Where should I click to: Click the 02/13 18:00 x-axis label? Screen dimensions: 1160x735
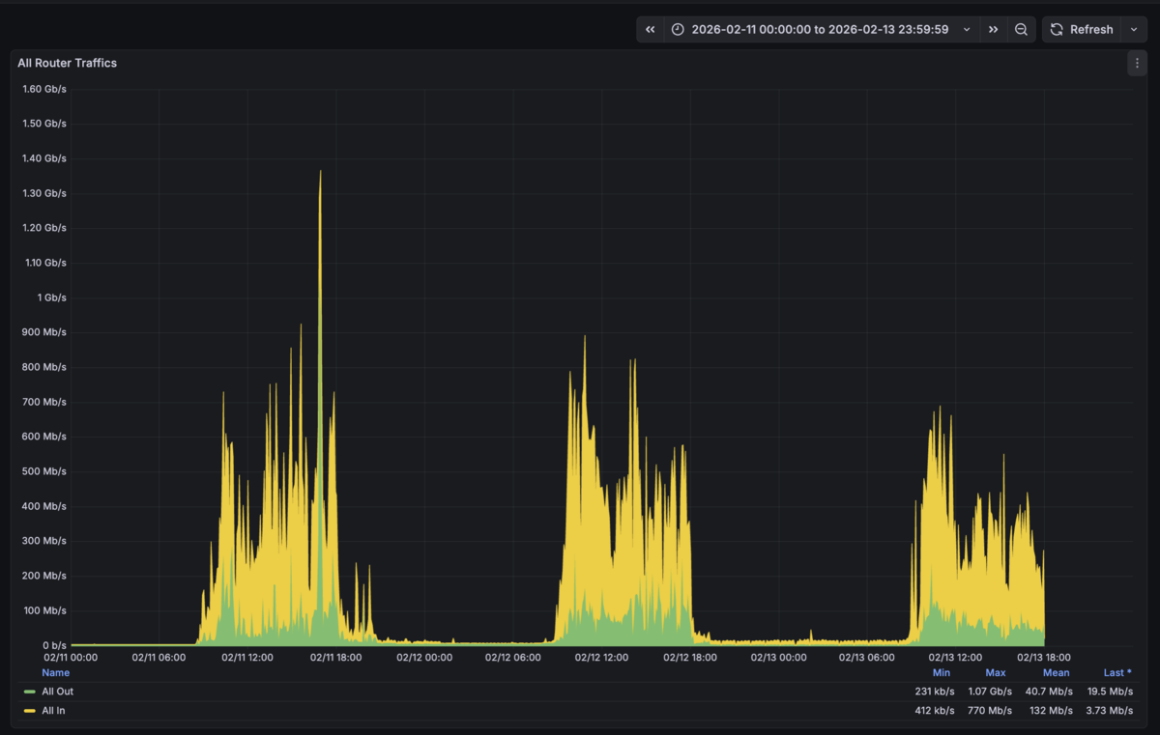pyautogui.click(x=1043, y=658)
